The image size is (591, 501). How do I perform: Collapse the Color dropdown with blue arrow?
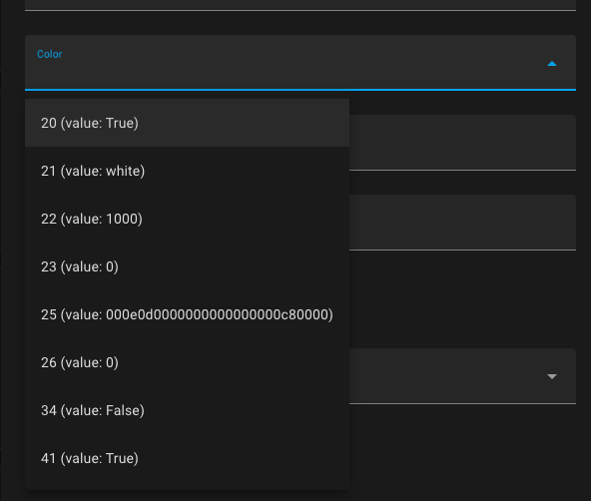(x=552, y=64)
